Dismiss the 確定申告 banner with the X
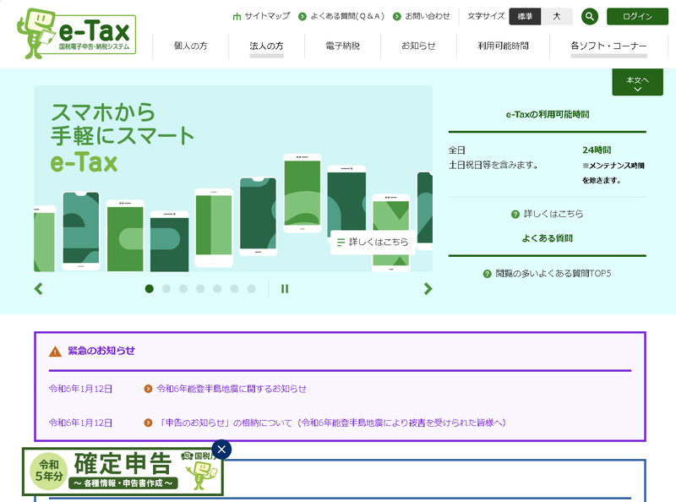The width and height of the screenshot is (676, 502). pos(220,450)
